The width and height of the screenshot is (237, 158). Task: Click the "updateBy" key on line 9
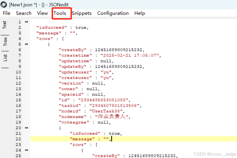(x=73, y=67)
